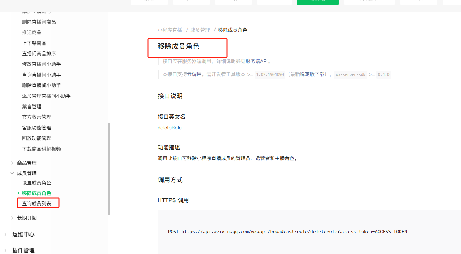
Task: Open 设置成员角色 under 成员管理
Action: (37, 183)
